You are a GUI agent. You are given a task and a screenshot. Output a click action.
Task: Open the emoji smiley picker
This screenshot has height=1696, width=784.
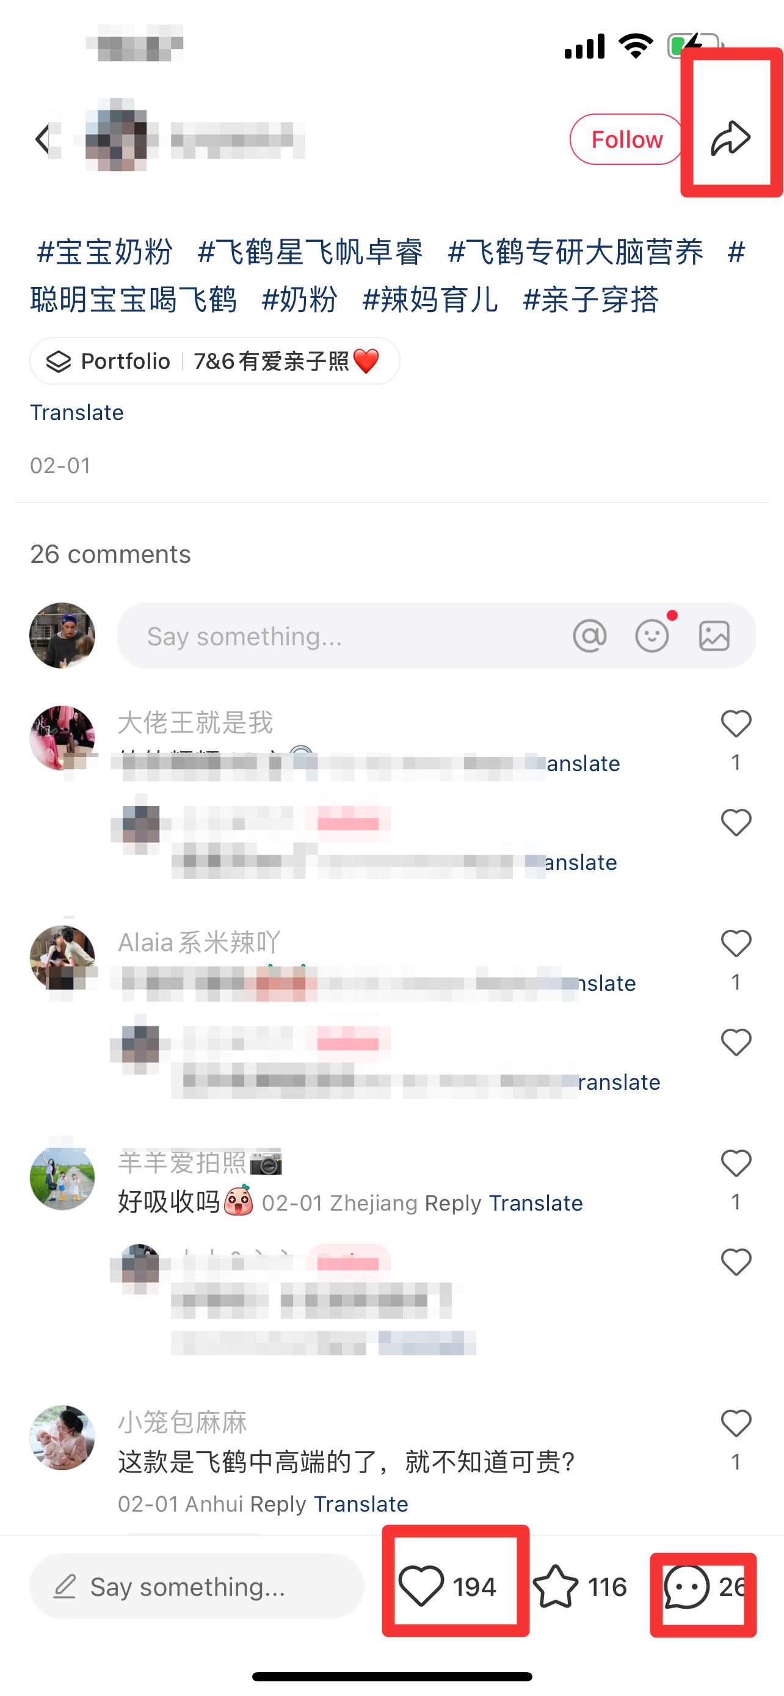(652, 636)
